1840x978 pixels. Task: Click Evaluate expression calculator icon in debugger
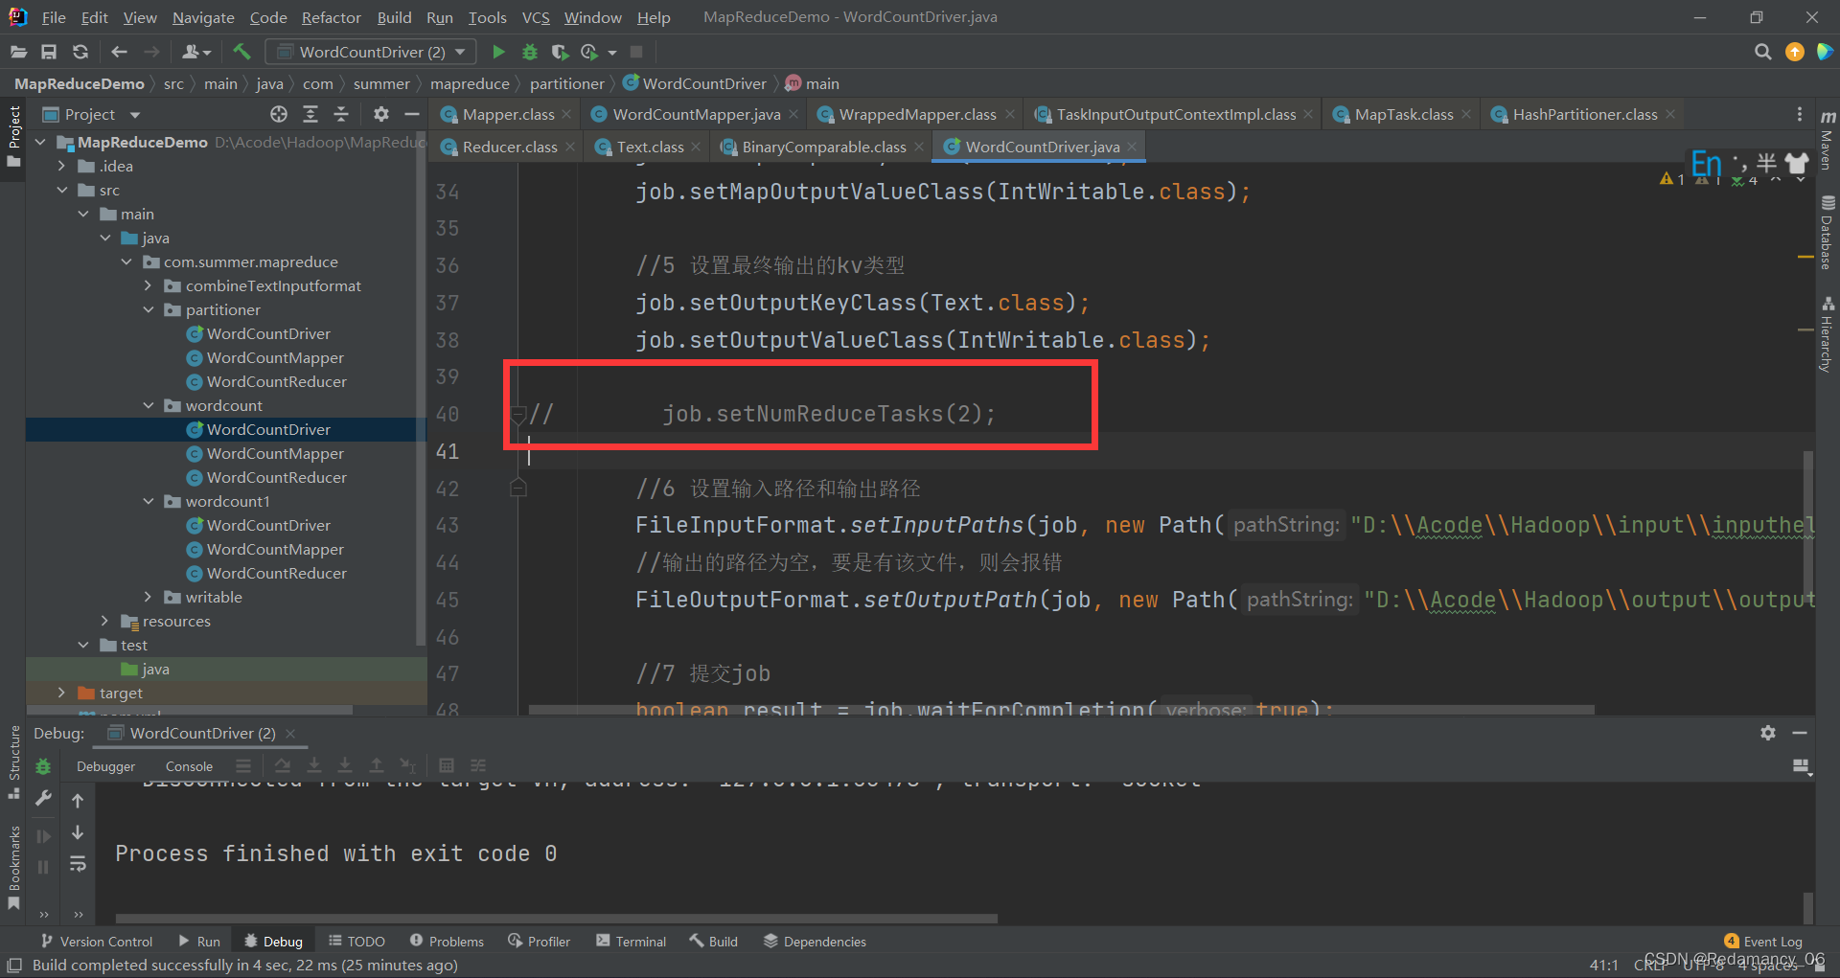pos(447,765)
